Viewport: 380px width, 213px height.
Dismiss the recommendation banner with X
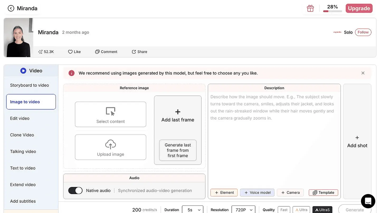tap(363, 73)
